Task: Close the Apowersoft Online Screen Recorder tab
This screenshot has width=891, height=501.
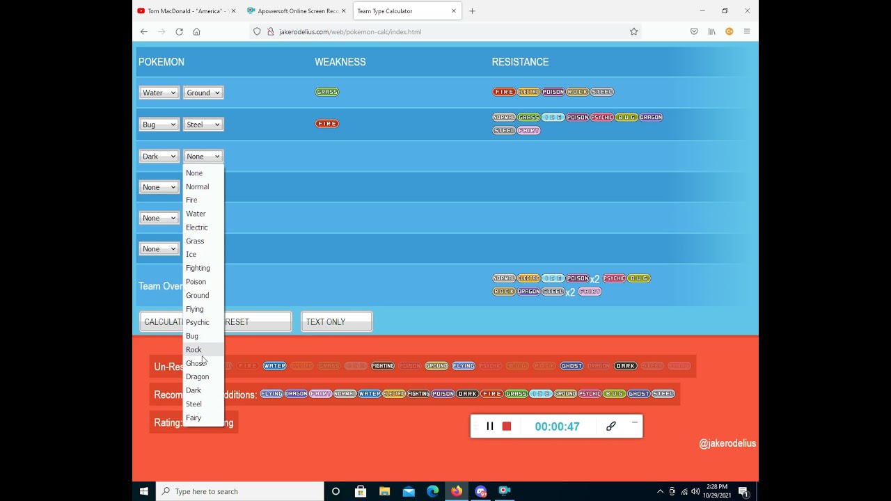Action: [343, 11]
